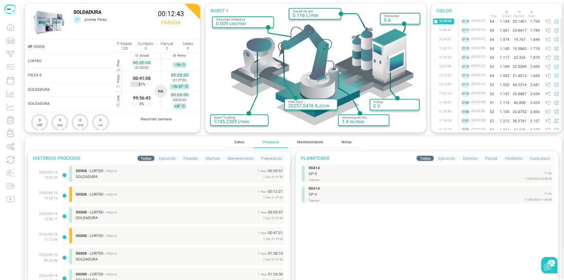The height and width of the screenshot is (280, 564).
Task: Click the NA circular badge
Action: (x=161, y=91)
